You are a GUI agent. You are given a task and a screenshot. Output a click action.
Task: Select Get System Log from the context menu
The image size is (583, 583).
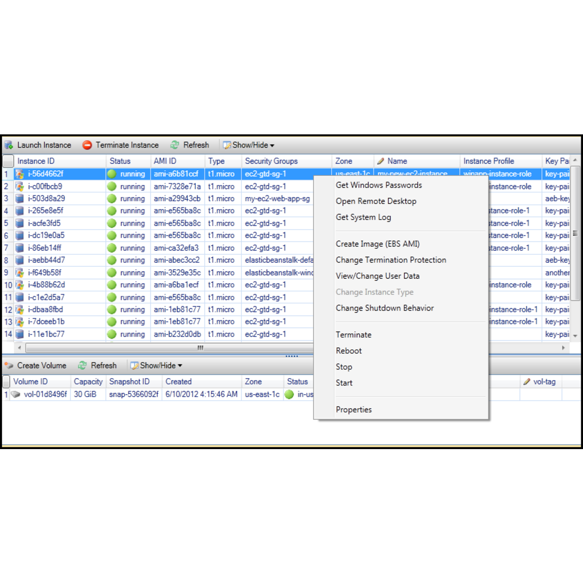(x=363, y=217)
